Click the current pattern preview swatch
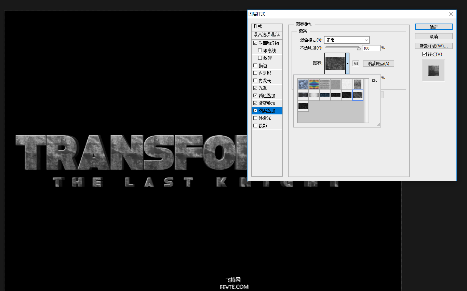 click(335, 64)
